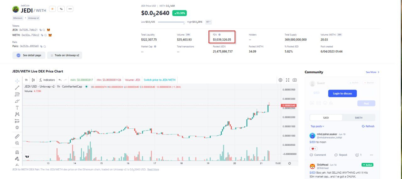Add JEDI to watchlist with star icon
This screenshot has height=179, width=402.
click(52, 9)
